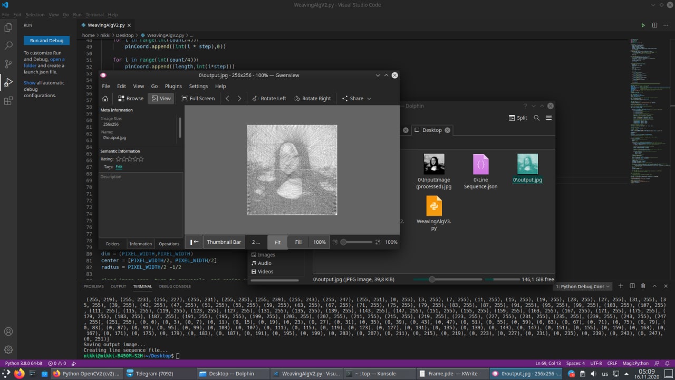The height and width of the screenshot is (380, 675).
Task: Hide Gwenview sidebar with collapse button
Action: pos(194,242)
